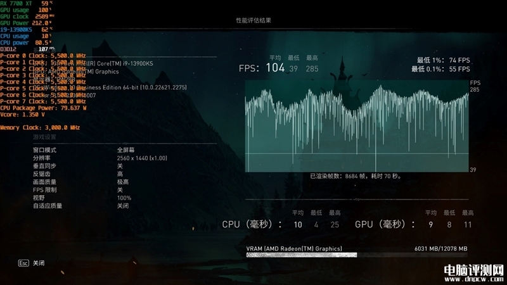Screen dimensions: 507x285
Task: Click the GPU clock 2589 overlay reading
Action: pos(27,16)
